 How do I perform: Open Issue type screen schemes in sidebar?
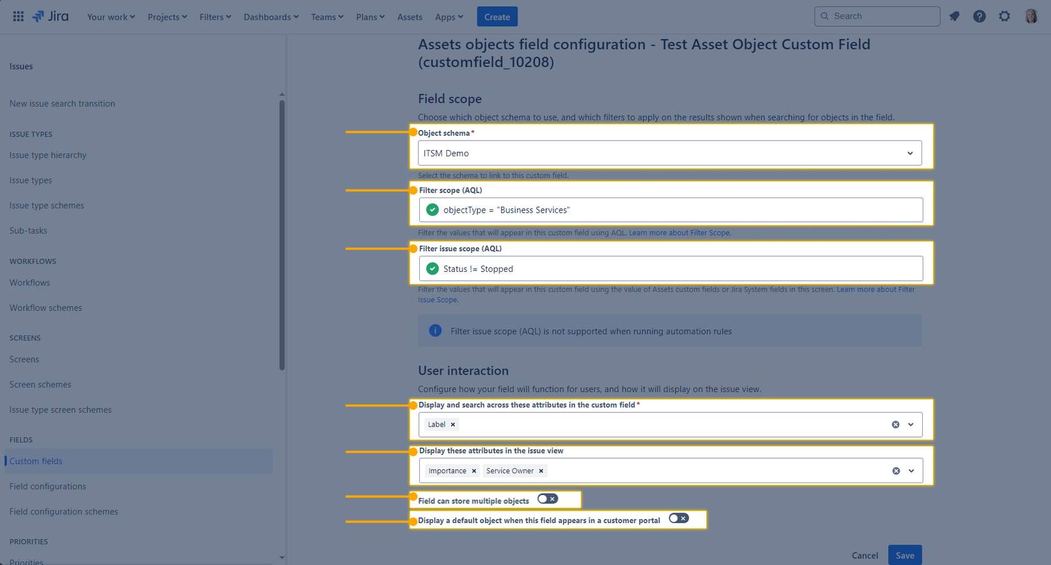pos(60,409)
